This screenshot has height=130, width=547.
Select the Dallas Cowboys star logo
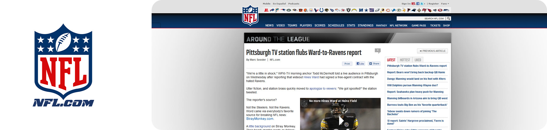point(366,10)
